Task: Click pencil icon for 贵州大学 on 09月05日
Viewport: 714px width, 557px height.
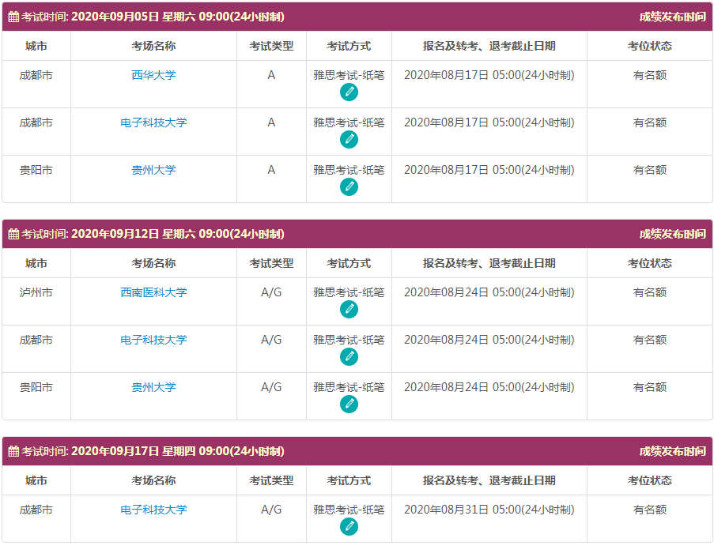Action: 349,187
